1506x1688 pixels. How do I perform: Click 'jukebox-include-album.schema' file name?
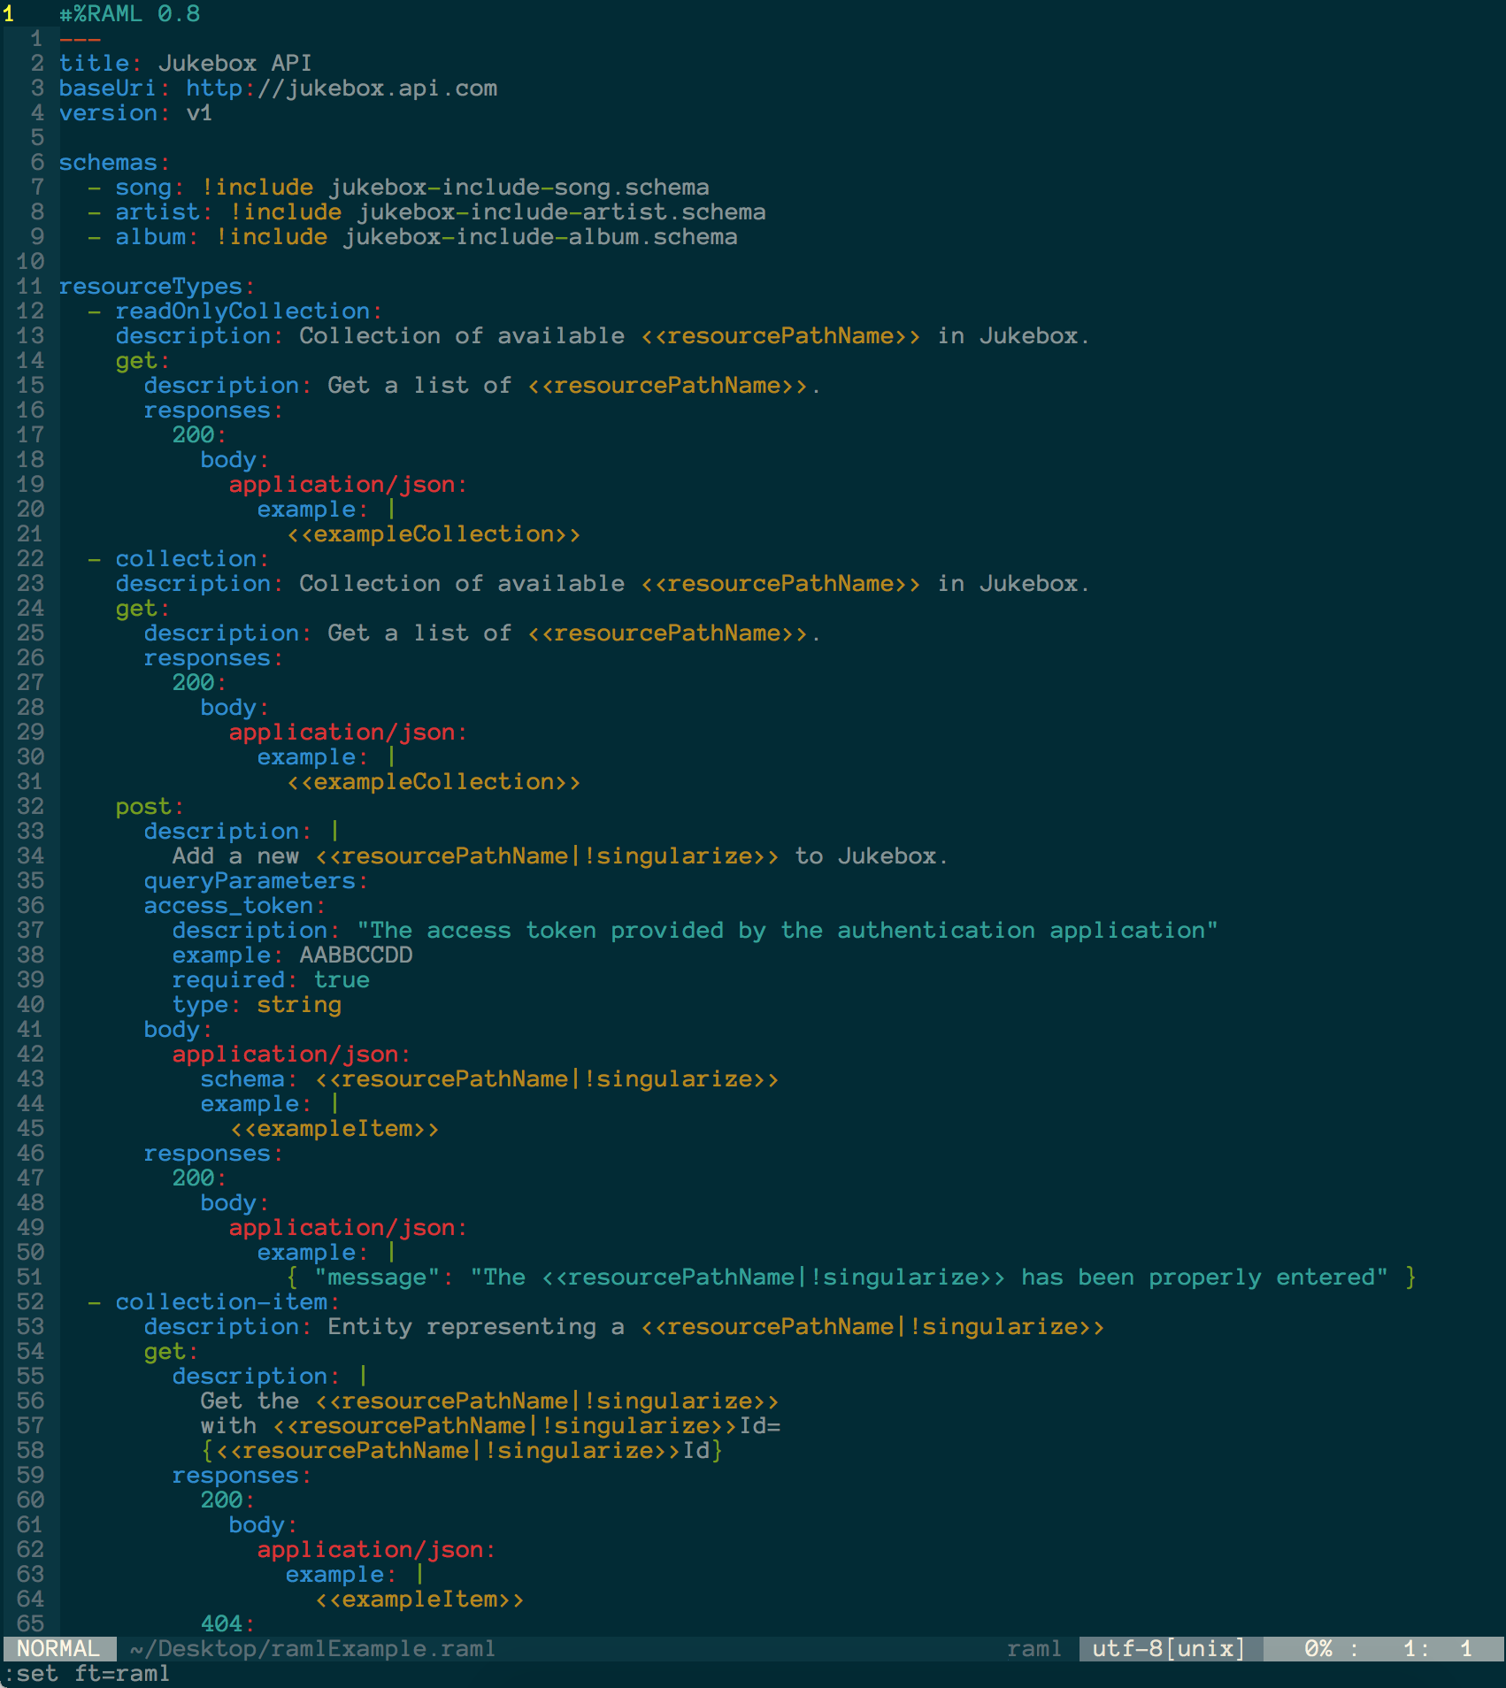coord(541,236)
